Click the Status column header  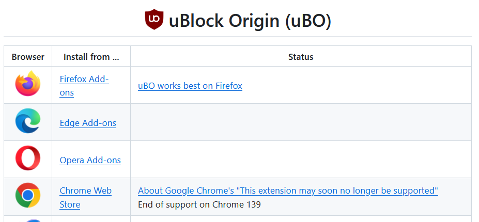tap(301, 57)
